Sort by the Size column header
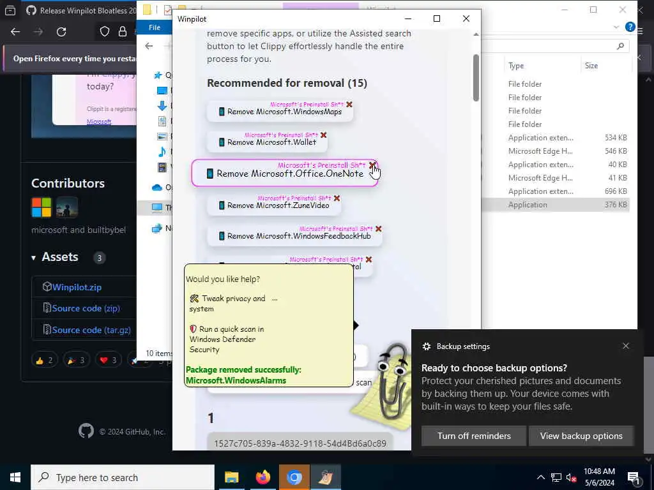 pyautogui.click(x=591, y=66)
